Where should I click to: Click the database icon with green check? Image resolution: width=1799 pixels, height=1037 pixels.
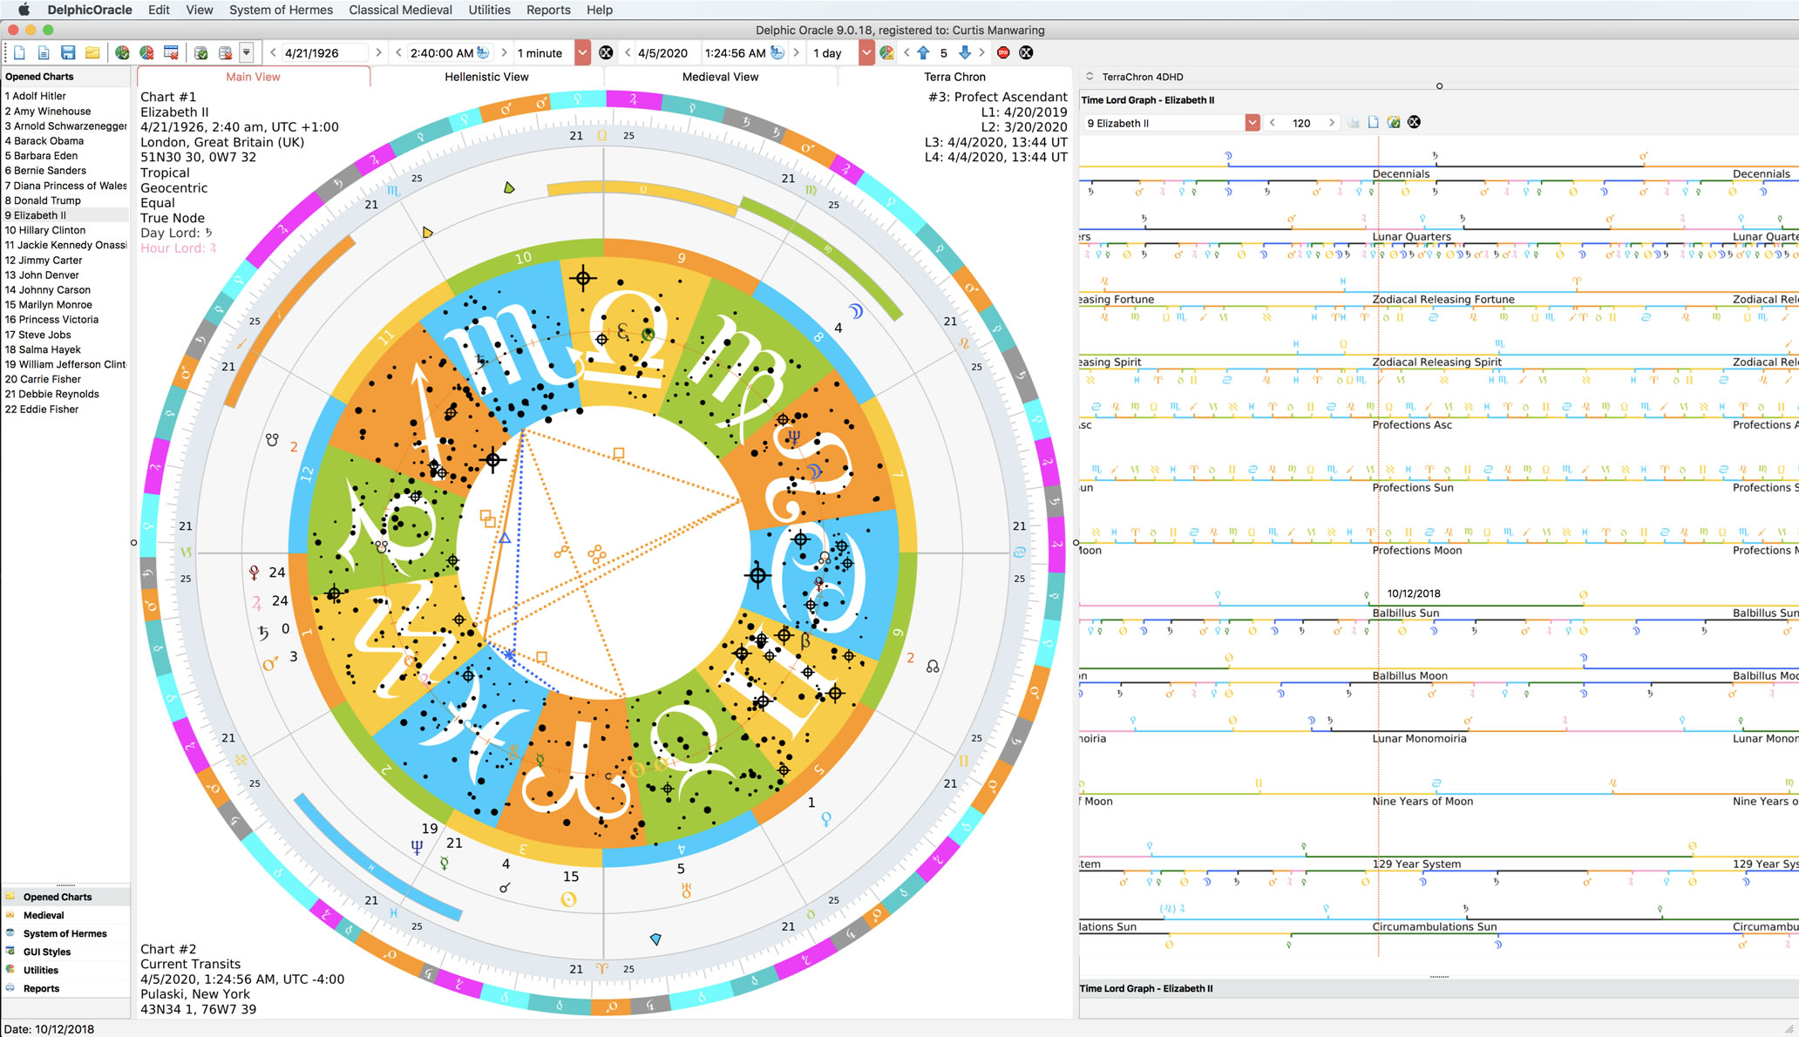coord(200,53)
